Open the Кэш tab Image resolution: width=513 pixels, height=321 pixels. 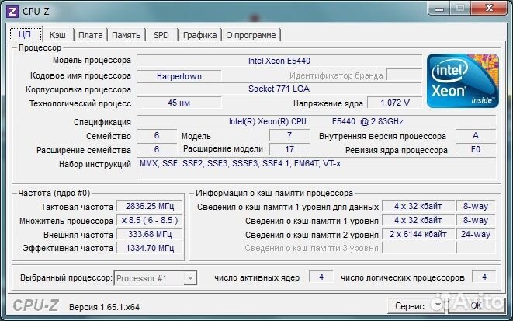coord(57,35)
